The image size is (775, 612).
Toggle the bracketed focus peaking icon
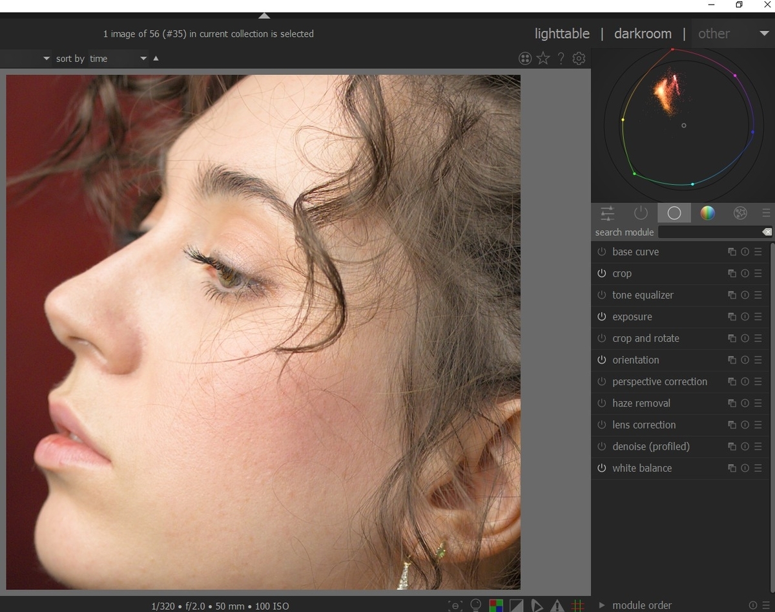coord(455,606)
